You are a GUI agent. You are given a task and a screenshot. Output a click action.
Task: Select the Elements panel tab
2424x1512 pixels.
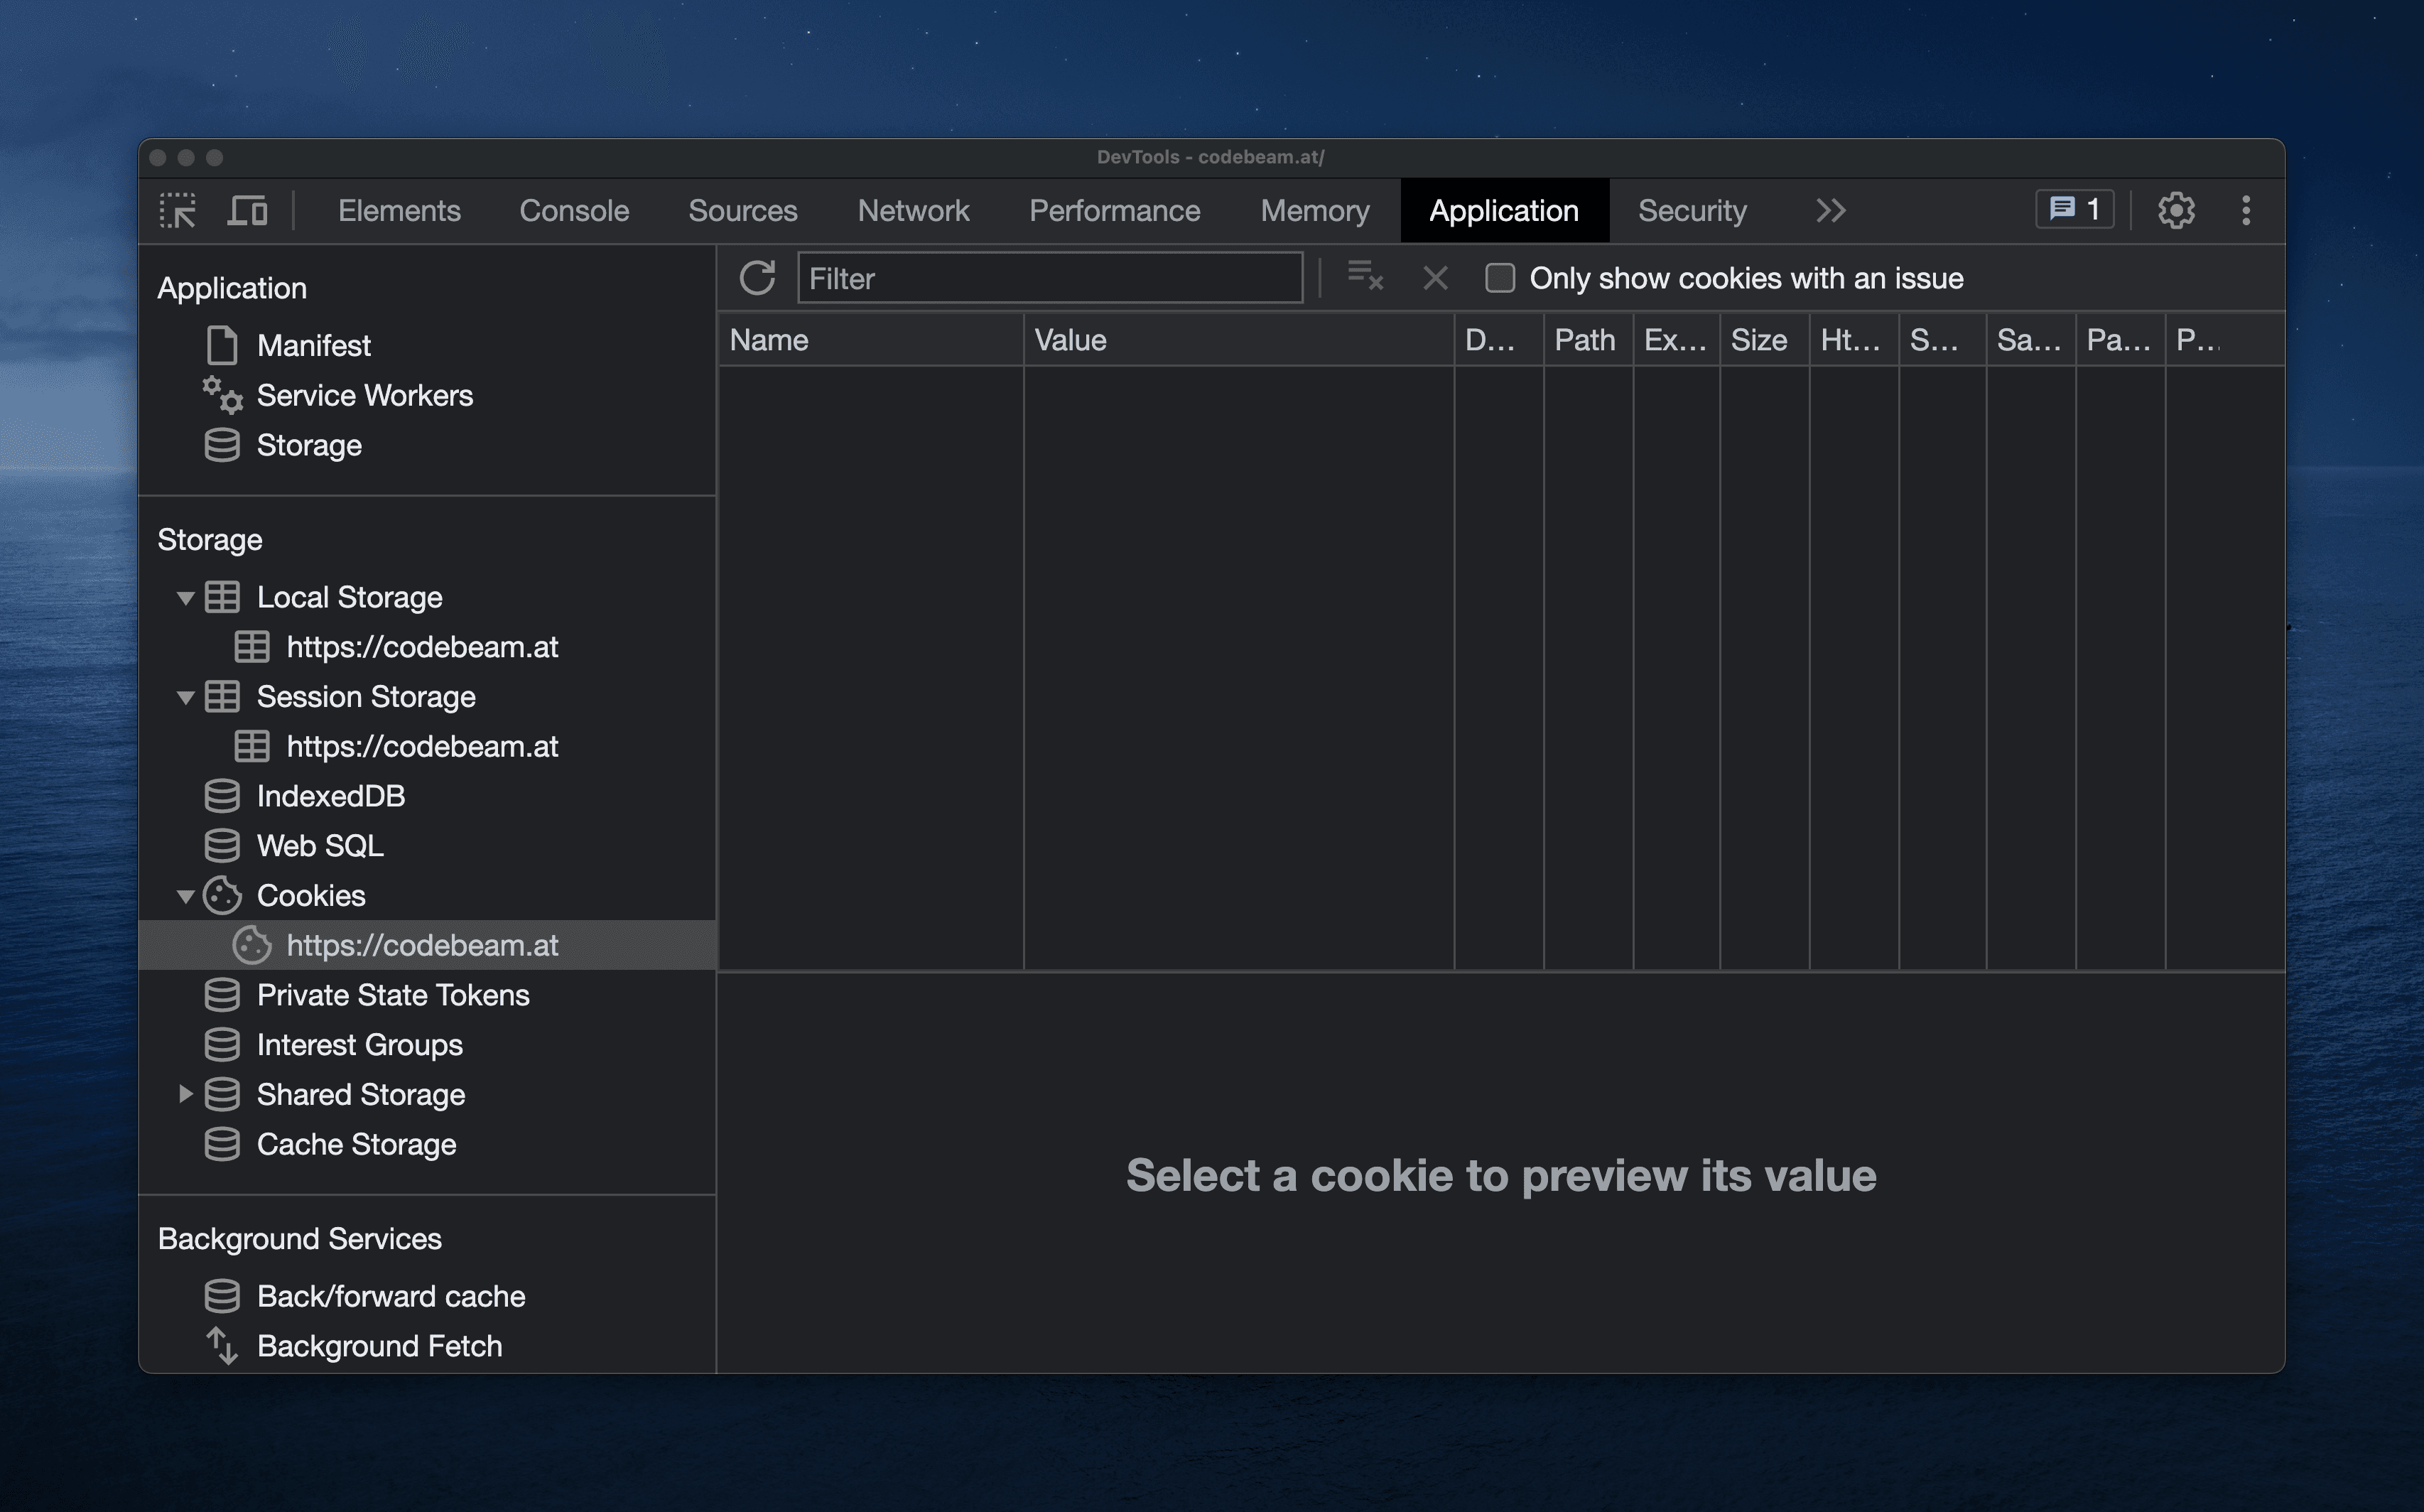pyautogui.click(x=399, y=209)
